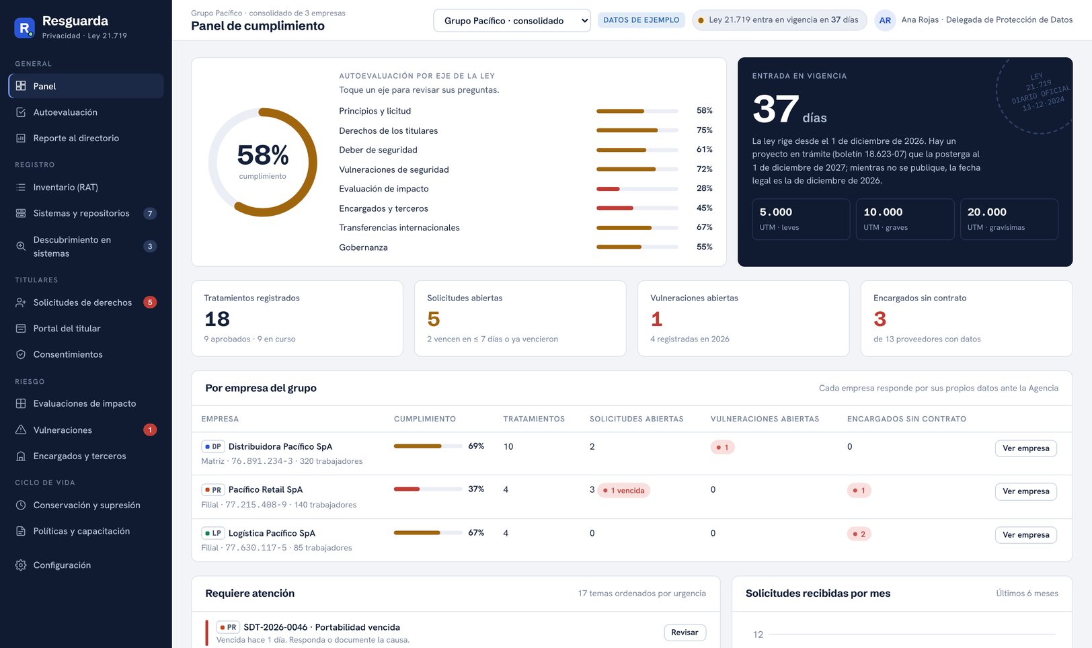Open Inventario (RAT) list icon

coord(21,188)
